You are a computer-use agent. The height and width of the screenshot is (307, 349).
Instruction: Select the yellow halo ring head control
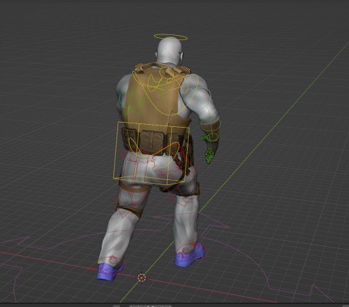pyautogui.click(x=171, y=37)
